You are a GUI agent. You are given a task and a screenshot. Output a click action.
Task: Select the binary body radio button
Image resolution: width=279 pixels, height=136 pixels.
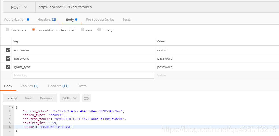[99, 29]
